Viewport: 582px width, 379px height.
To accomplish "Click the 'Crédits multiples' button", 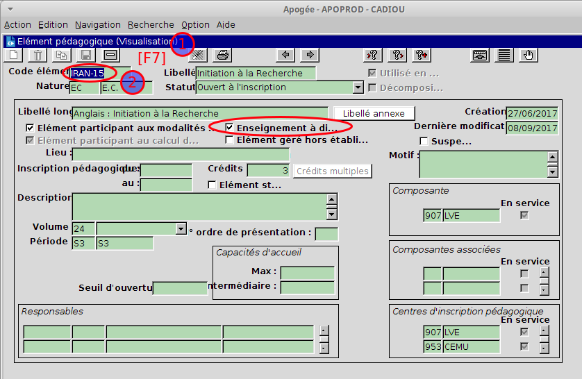I will pyautogui.click(x=332, y=171).
